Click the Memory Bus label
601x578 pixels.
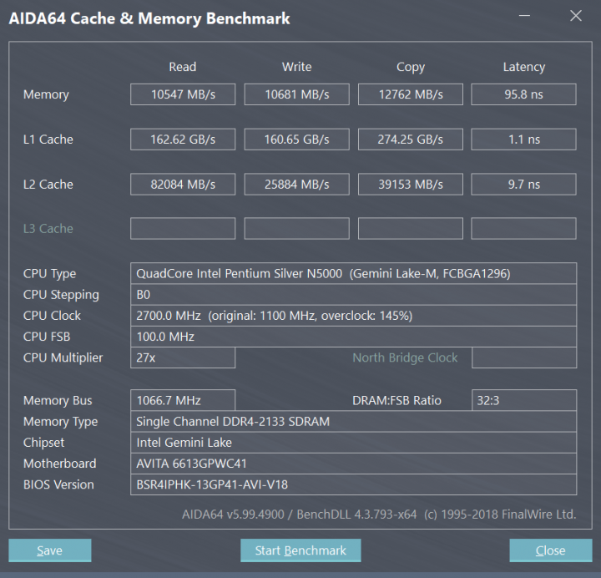click(58, 401)
